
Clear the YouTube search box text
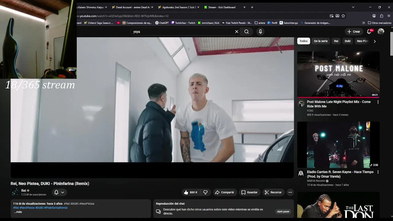coord(237,32)
